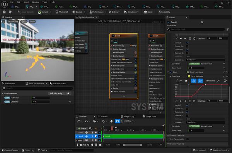
Task: Open the Thumbnail toolbar tool
Action: (61, 12)
